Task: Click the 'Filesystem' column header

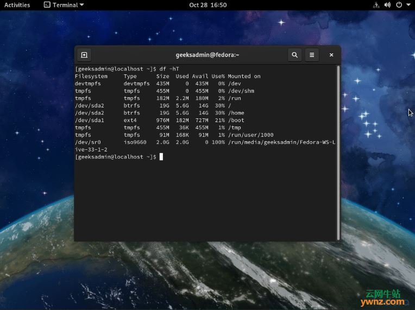Action: (x=91, y=77)
